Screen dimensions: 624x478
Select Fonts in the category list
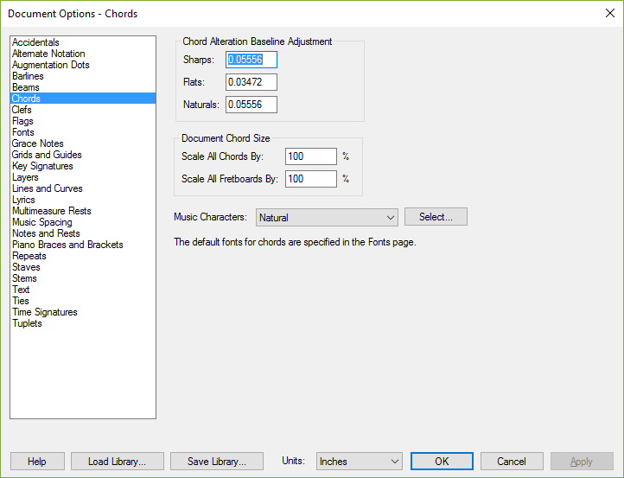23,132
